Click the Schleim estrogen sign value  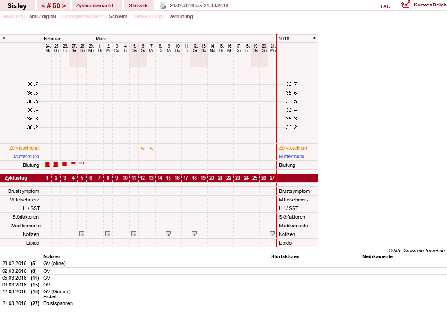[118, 16]
